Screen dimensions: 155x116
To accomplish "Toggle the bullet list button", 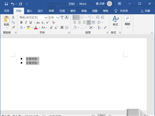I will (75, 17).
